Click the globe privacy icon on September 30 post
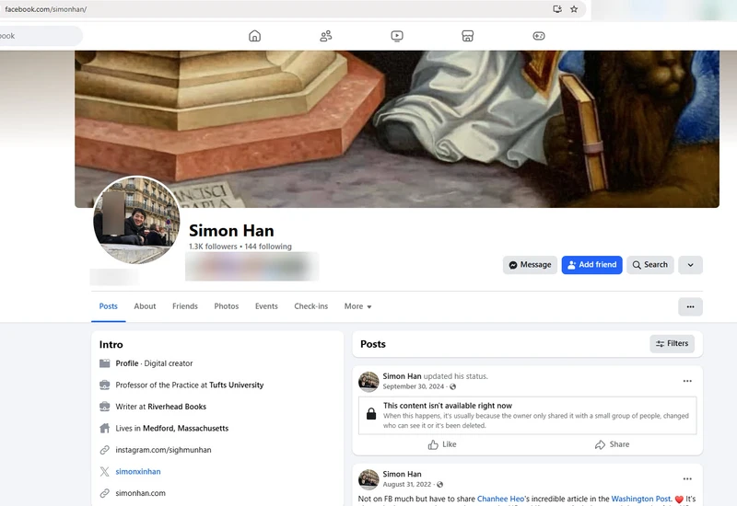The width and height of the screenshot is (737, 506). pyautogui.click(x=452, y=386)
